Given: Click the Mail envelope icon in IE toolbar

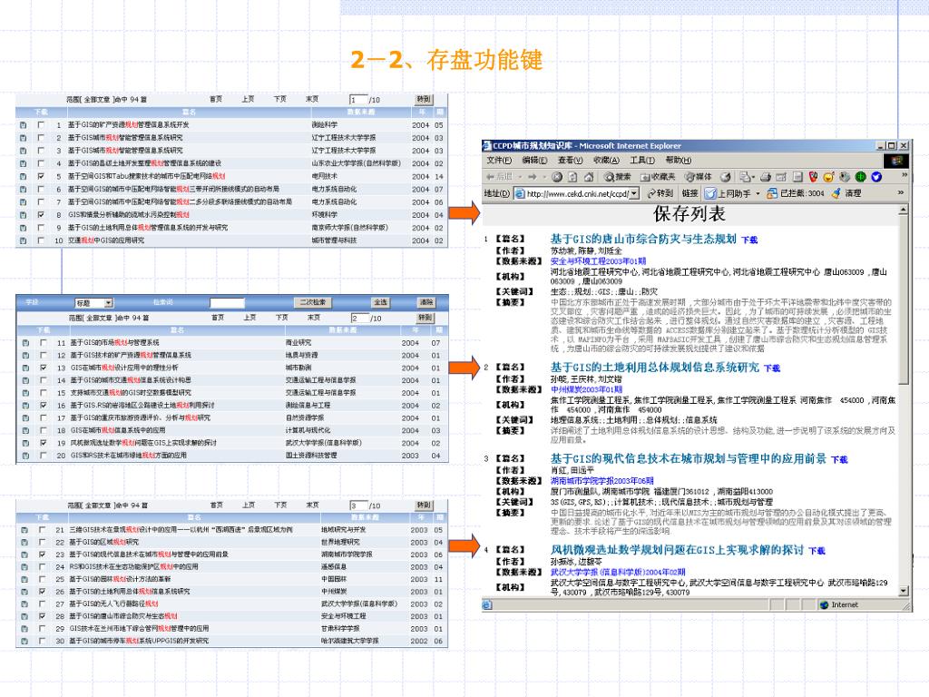Looking at the screenshot, I should pyautogui.click(x=745, y=177).
